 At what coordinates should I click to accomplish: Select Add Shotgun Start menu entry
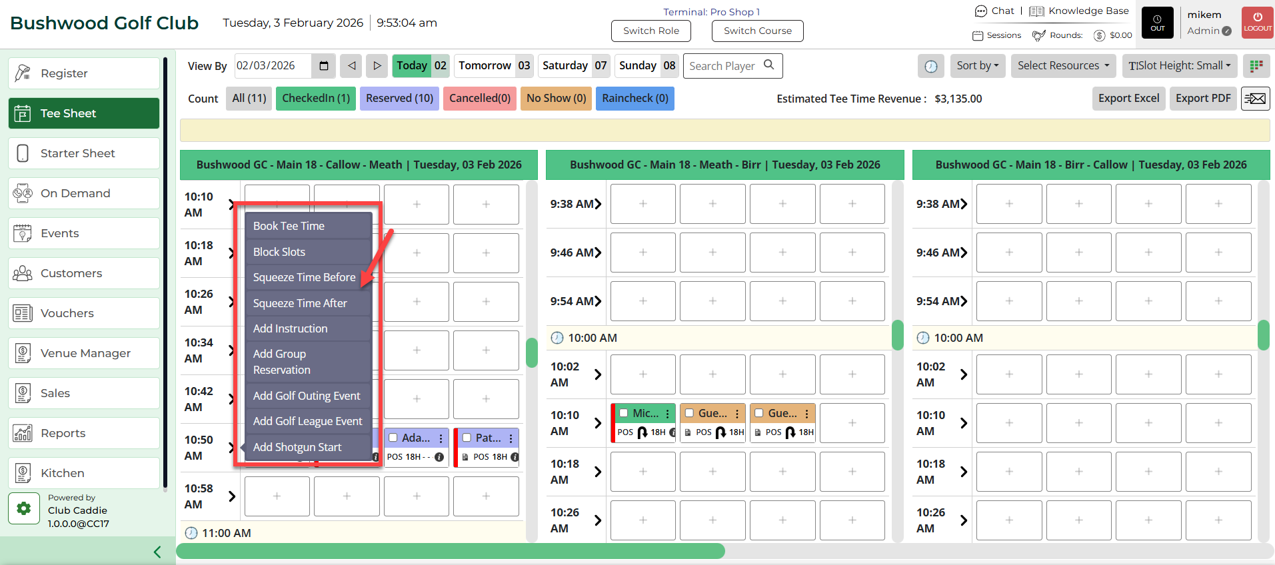[x=297, y=447]
